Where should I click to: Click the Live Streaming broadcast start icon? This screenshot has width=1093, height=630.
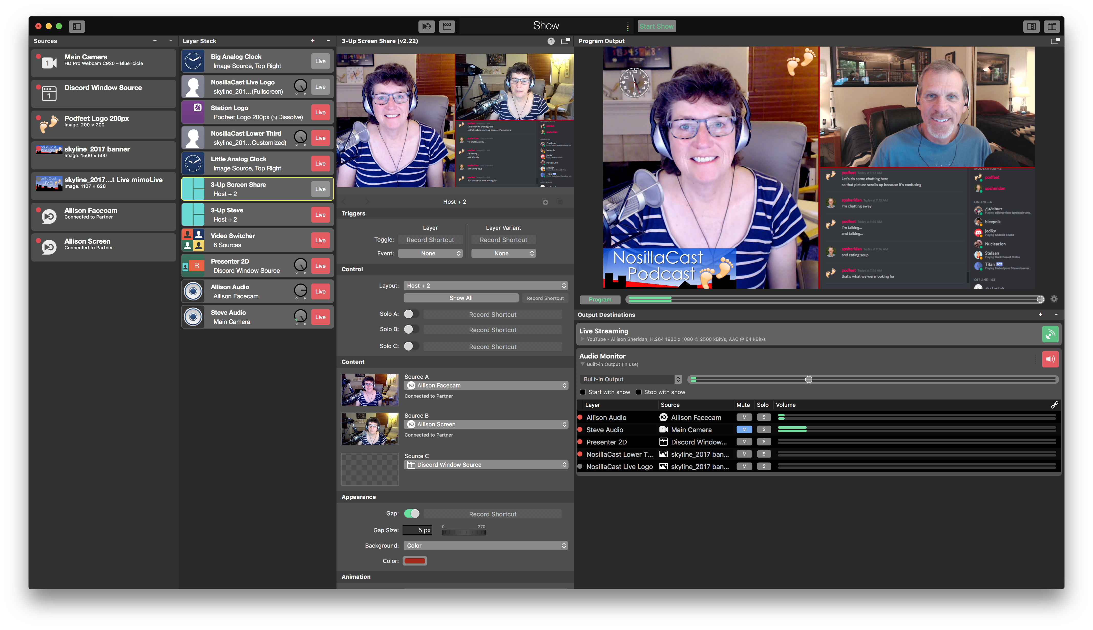click(x=1050, y=334)
